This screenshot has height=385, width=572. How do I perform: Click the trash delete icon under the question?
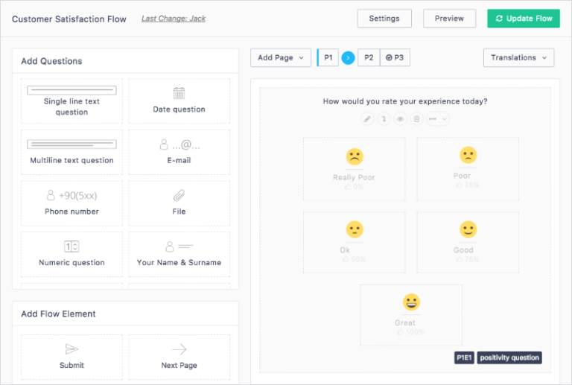point(416,119)
